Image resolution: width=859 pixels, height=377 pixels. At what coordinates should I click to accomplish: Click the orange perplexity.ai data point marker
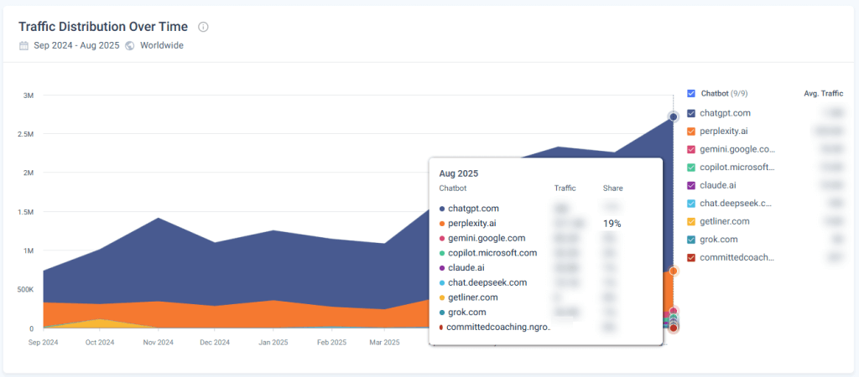point(673,271)
